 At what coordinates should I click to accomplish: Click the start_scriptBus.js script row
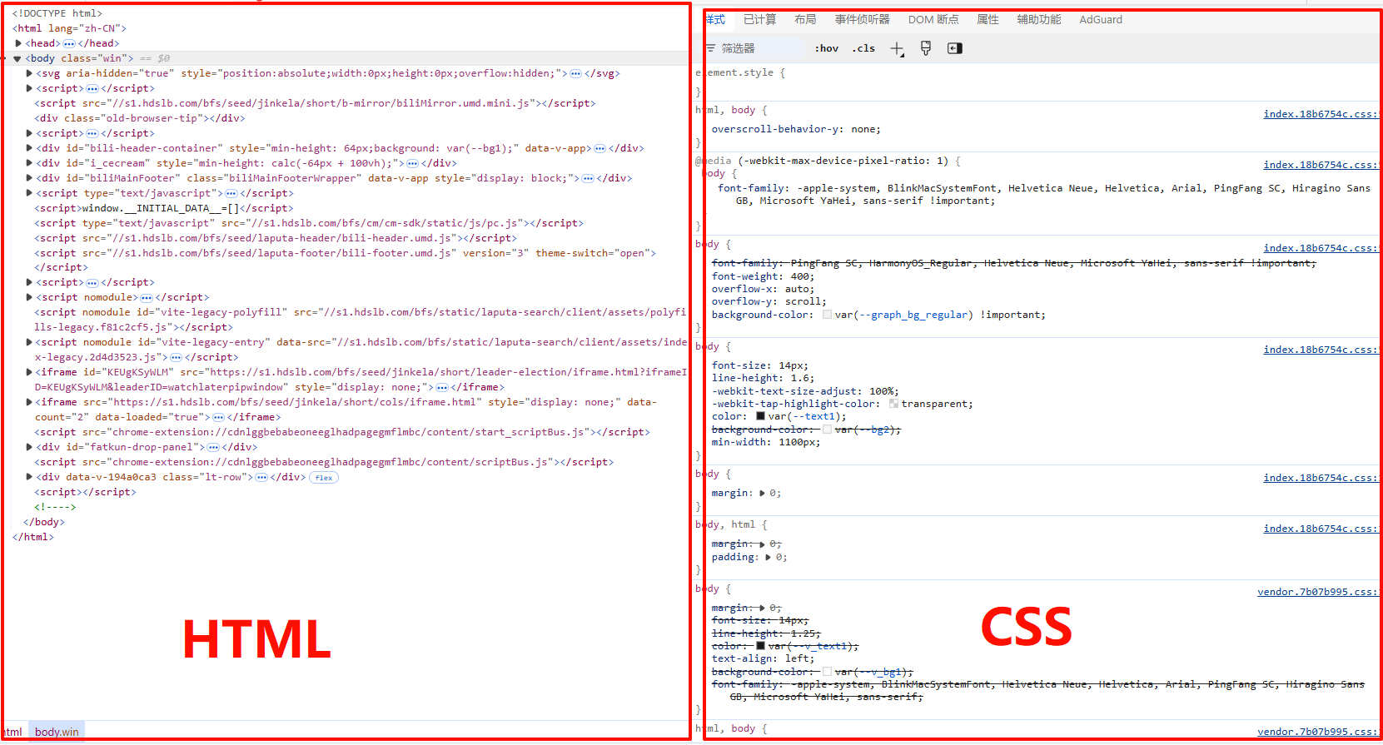(x=342, y=432)
